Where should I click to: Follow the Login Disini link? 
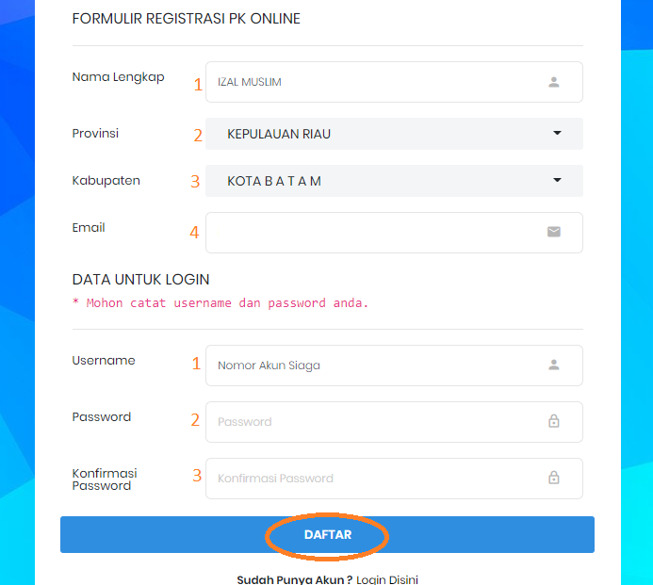pos(387,578)
